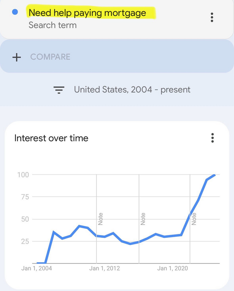Select the "Need help paying mortgage" term
The image size is (234, 291).
(x=87, y=13)
